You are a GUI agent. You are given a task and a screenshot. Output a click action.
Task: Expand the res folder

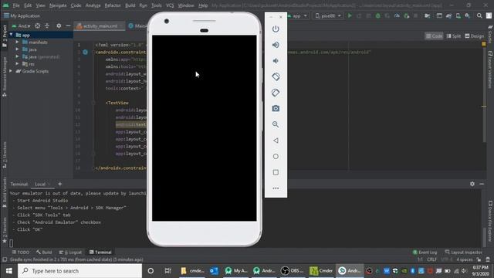(x=17, y=64)
